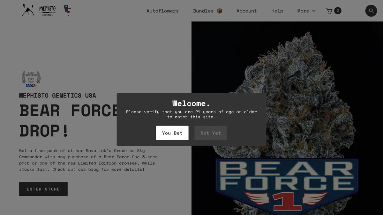
Task: Click the Mephisto Genetics logo
Action: (x=48, y=11)
